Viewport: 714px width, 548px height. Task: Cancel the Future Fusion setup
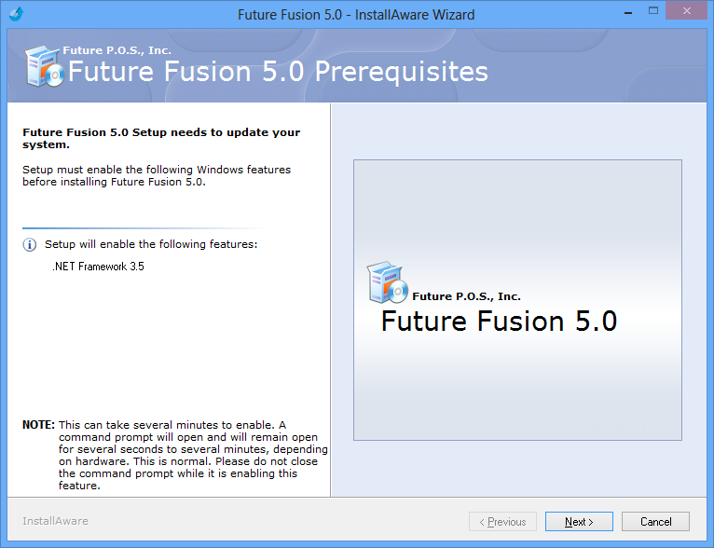(655, 522)
